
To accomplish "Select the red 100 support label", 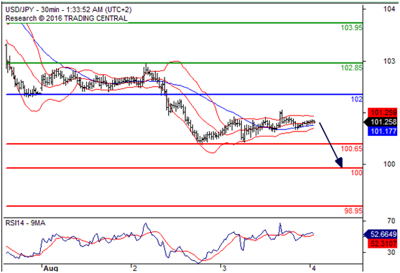I will (357, 172).
